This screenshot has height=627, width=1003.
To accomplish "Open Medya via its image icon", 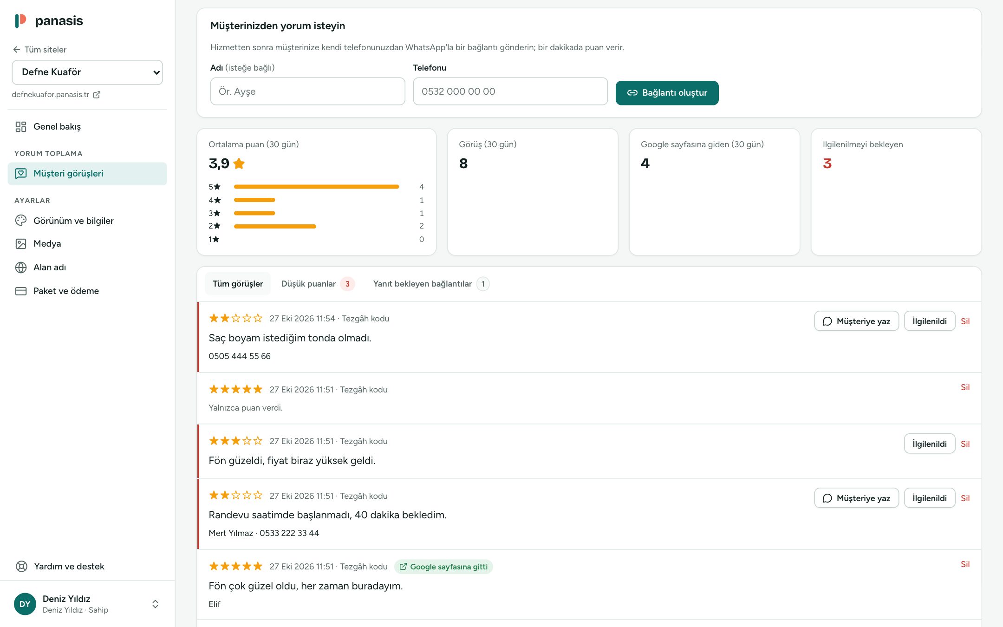I will click(x=21, y=244).
